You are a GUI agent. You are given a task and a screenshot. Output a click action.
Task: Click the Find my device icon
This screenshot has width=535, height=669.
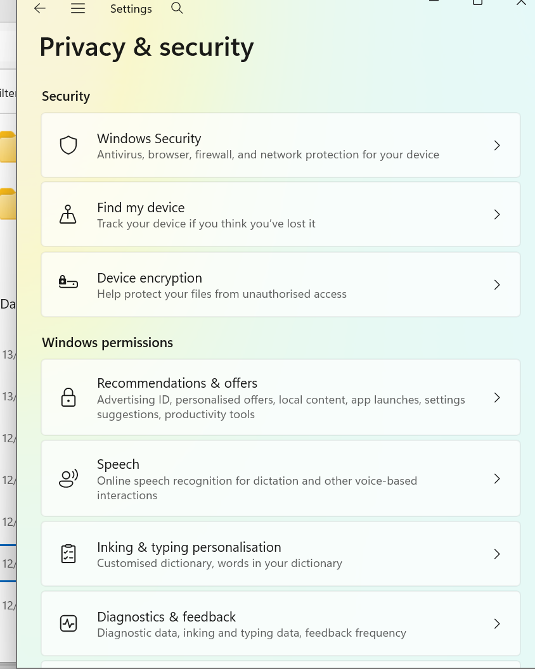tap(68, 215)
